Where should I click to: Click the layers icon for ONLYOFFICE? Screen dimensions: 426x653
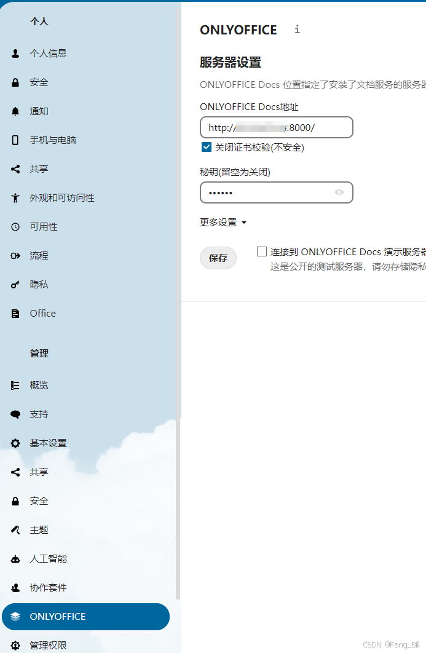click(x=15, y=617)
